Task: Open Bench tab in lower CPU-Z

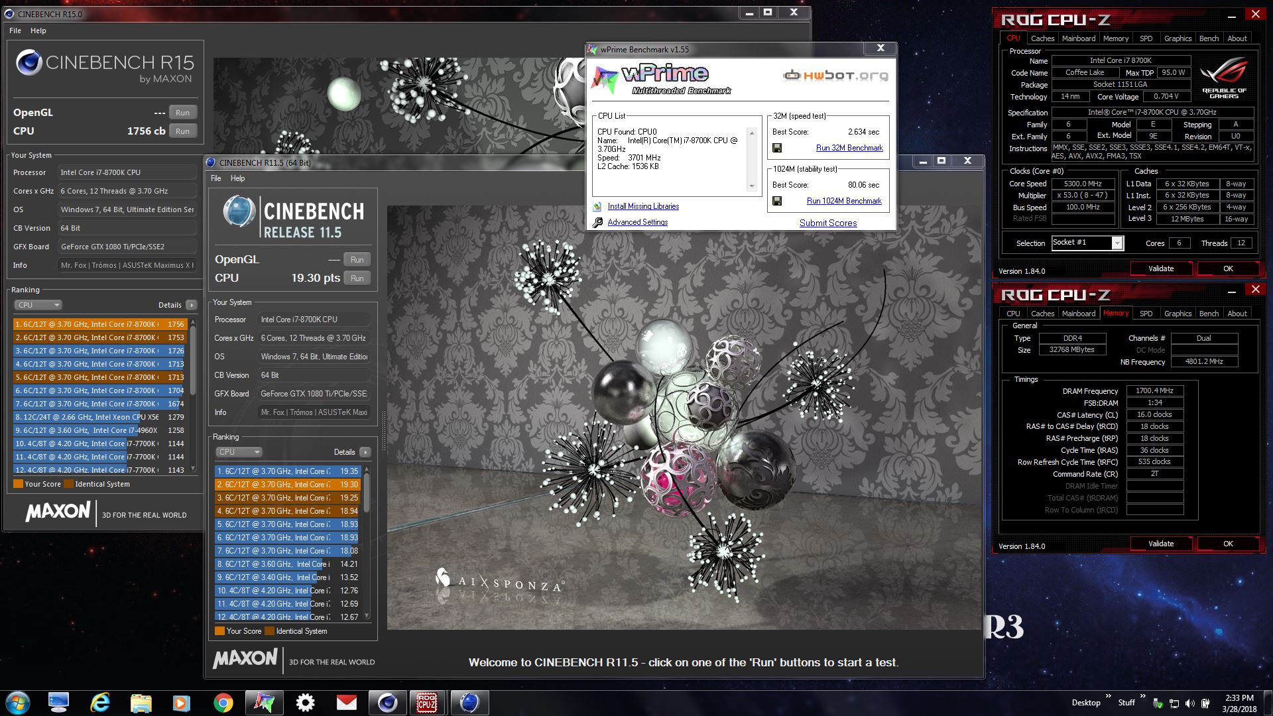Action: click(1209, 314)
